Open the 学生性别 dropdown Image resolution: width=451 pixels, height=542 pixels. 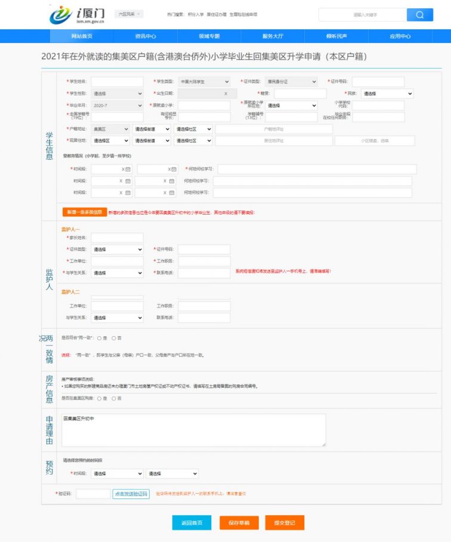point(118,94)
